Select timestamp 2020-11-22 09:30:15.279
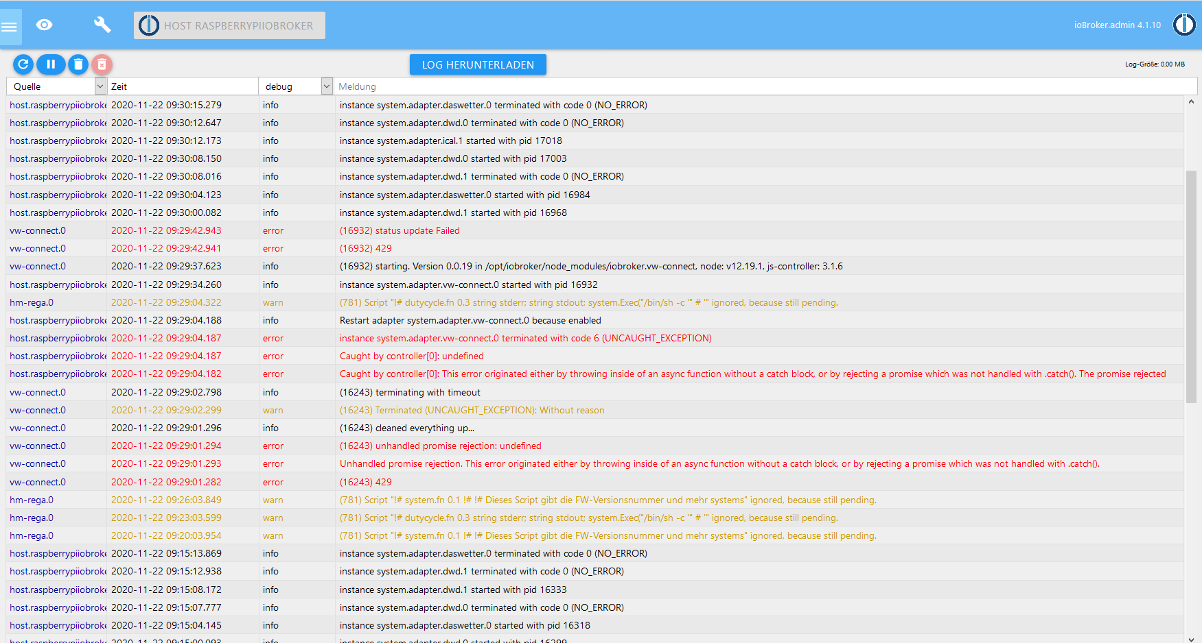1202x643 pixels. pos(166,105)
